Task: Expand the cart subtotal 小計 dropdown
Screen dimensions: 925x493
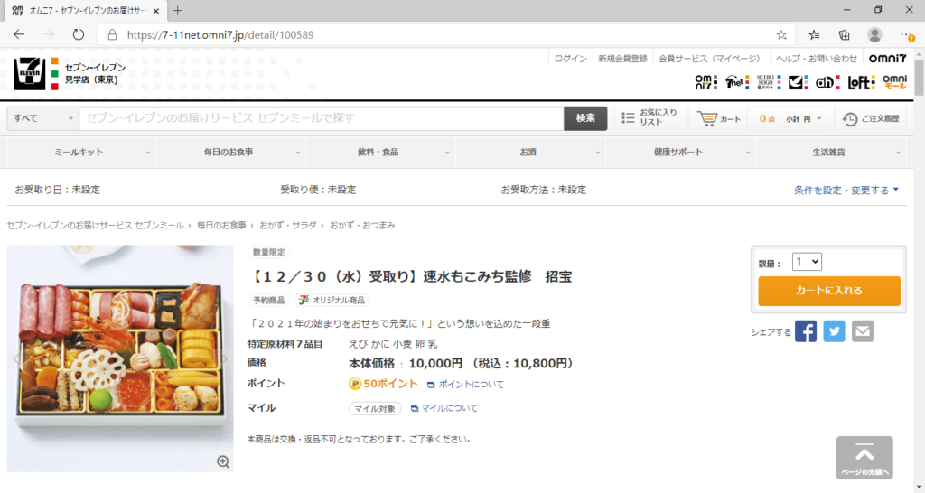Action: click(x=788, y=118)
